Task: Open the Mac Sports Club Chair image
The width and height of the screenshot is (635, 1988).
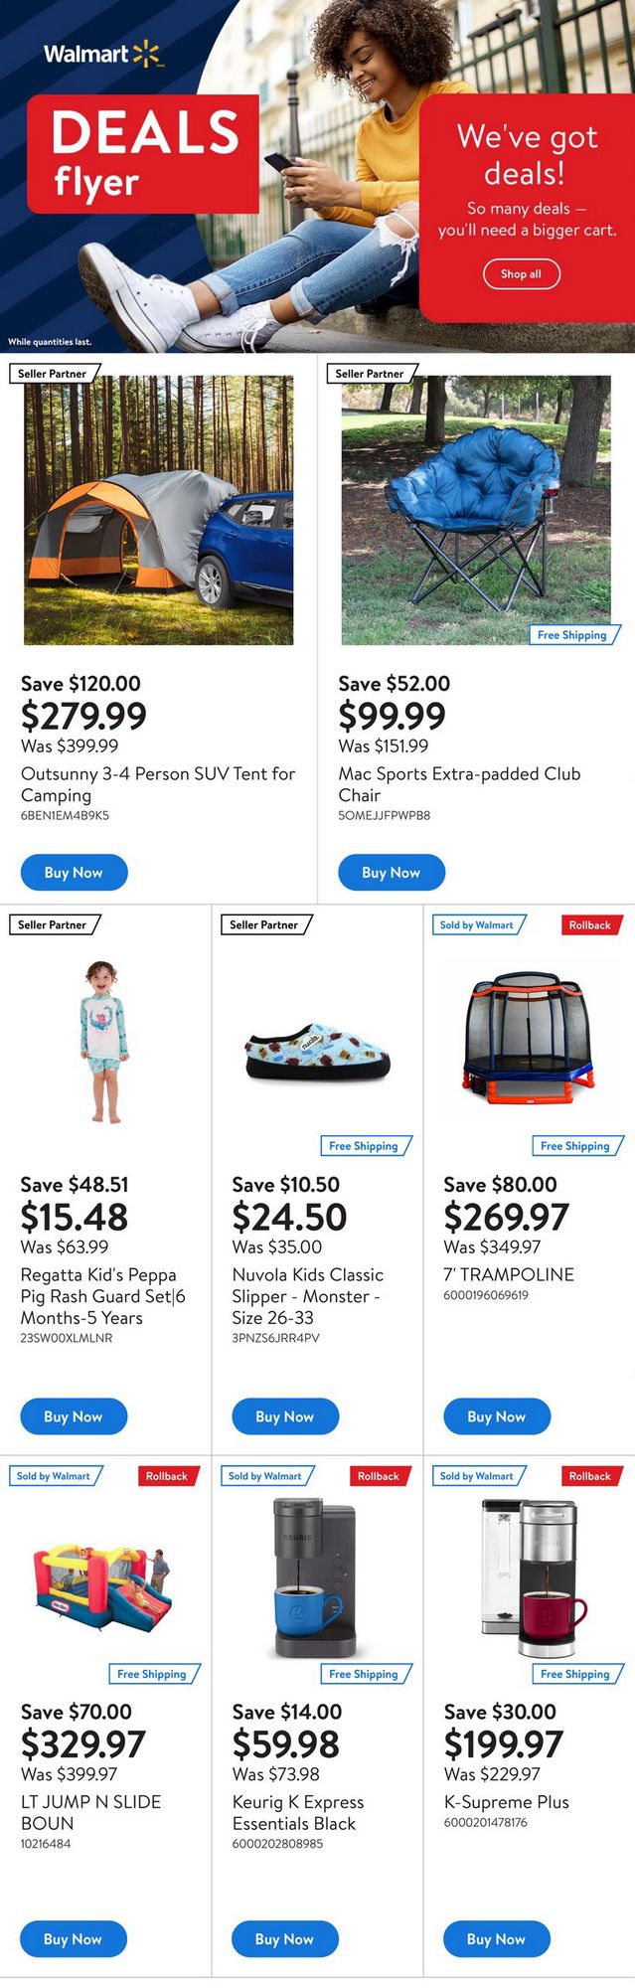Action: 476,510
